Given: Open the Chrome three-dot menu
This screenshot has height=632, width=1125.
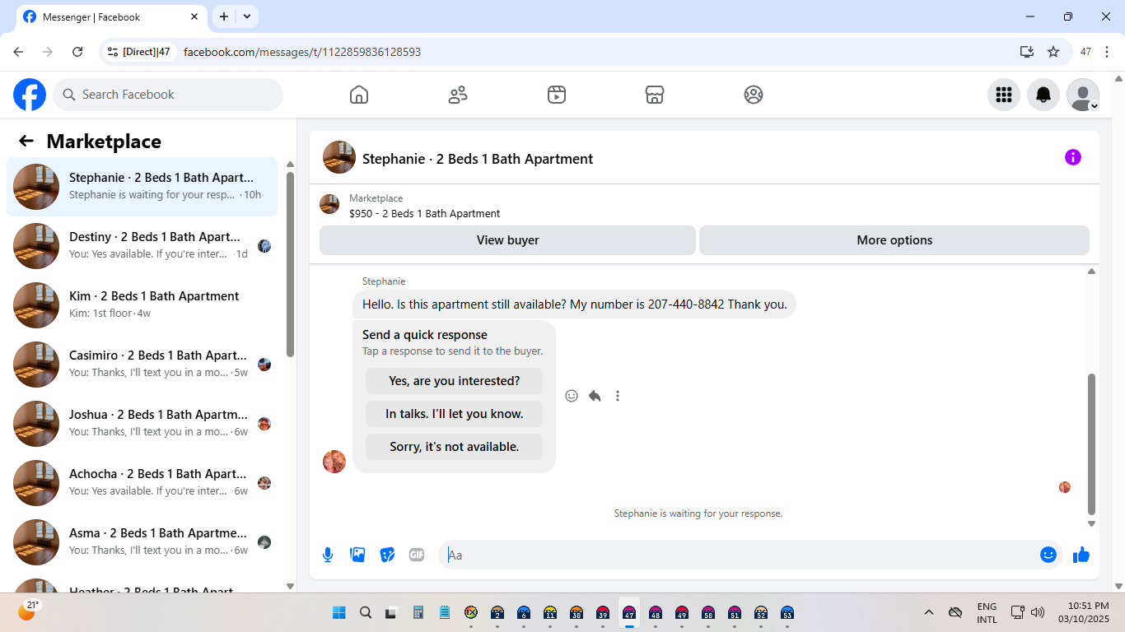Looking at the screenshot, I should pyautogui.click(x=1108, y=52).
